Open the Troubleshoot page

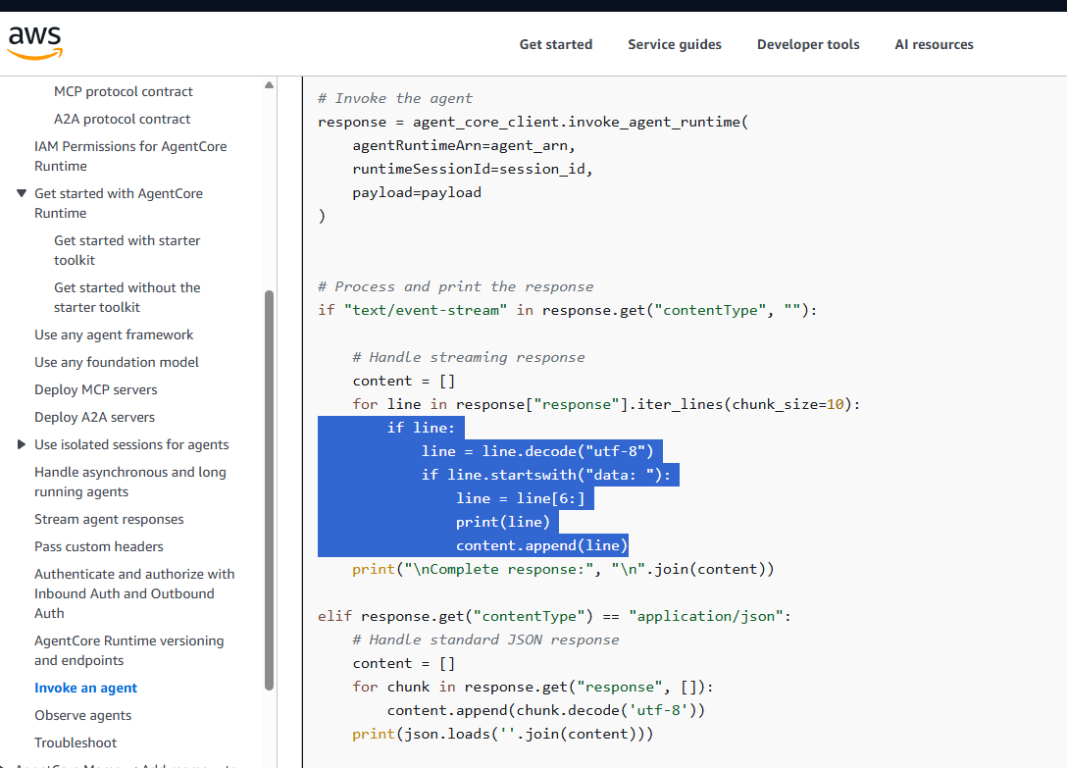point(76,742)
